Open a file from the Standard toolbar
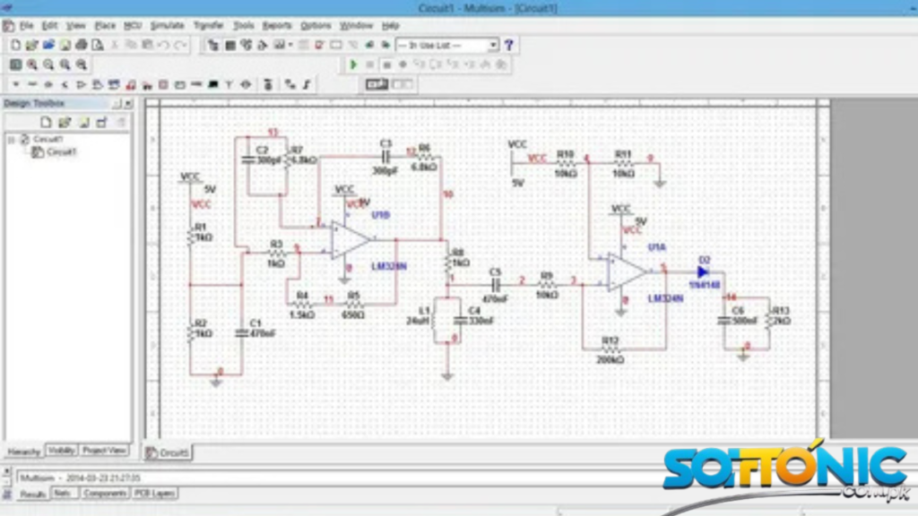This screenshot has height=516, width=918. (x=31, y=45)
